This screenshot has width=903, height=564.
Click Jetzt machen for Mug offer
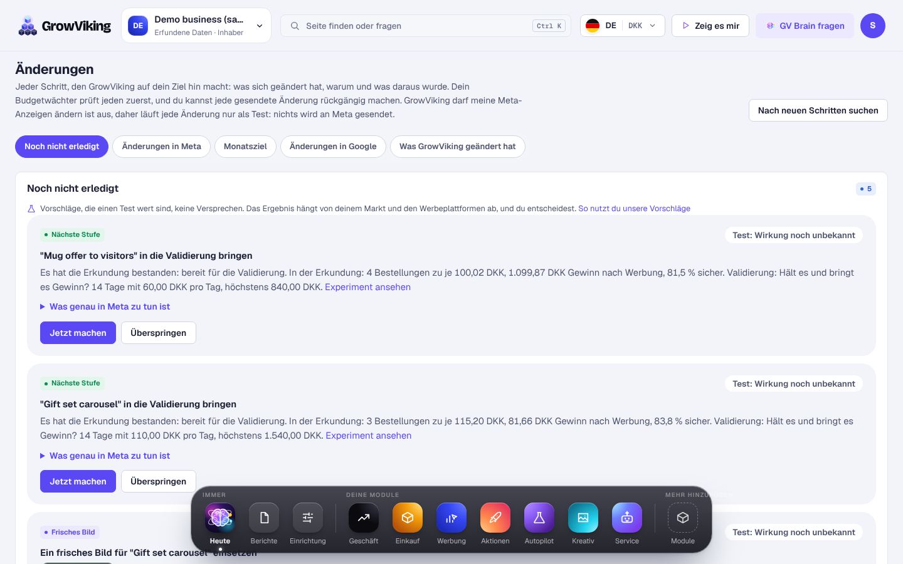78,333
